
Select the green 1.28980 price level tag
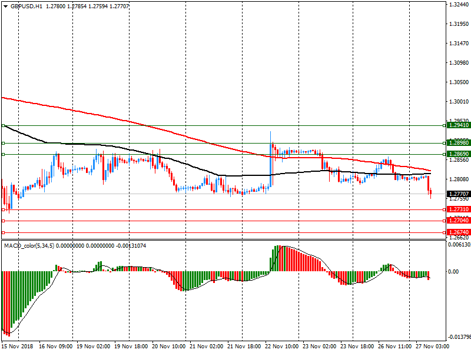click(458, 143)
